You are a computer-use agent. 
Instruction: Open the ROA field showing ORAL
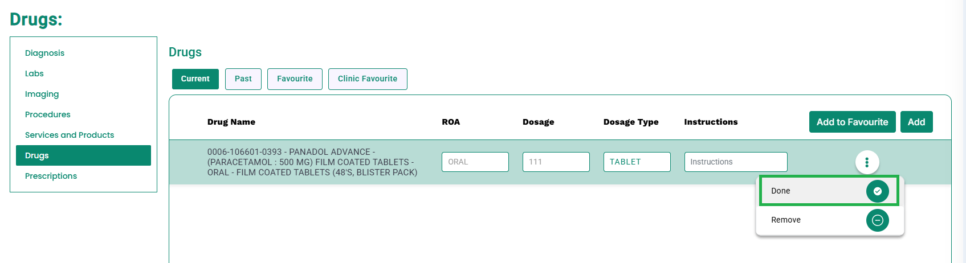[x=475, y=162]
